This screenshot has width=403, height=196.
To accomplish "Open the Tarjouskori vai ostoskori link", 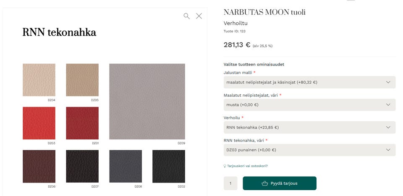I will point(248,166).
